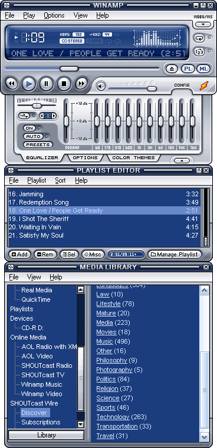Select track 17 Redemption Song
This screenshot has width=217, height=448.
(x=104, y=202)
